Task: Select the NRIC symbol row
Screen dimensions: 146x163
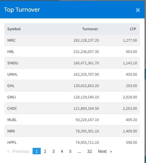Action: pos(72,40)
